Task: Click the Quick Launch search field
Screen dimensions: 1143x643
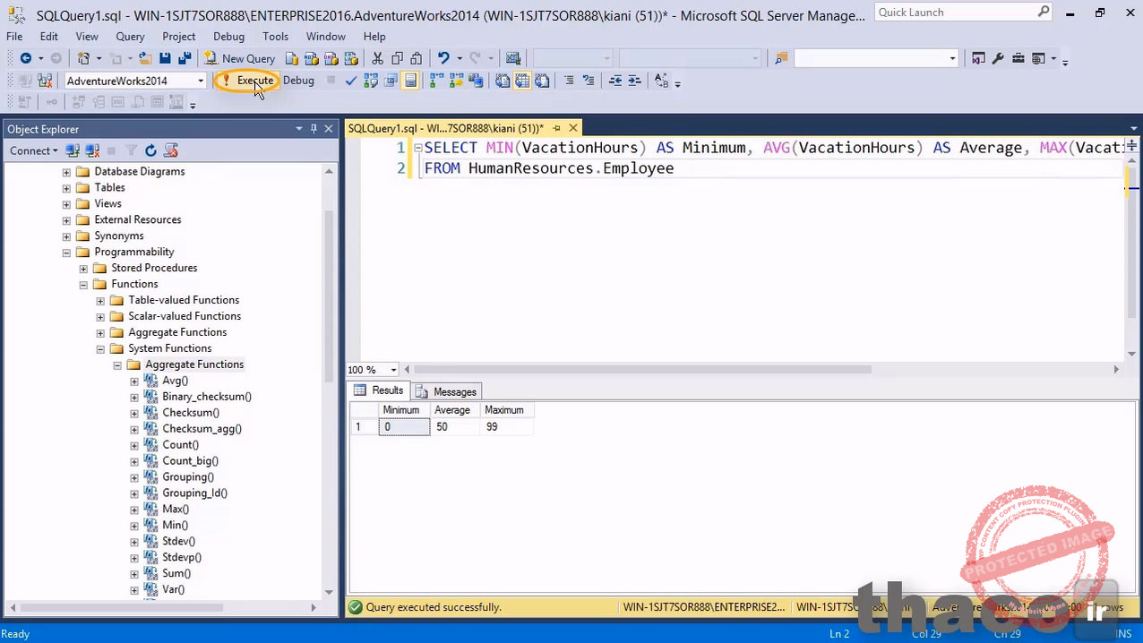Action: pos(955,13)
